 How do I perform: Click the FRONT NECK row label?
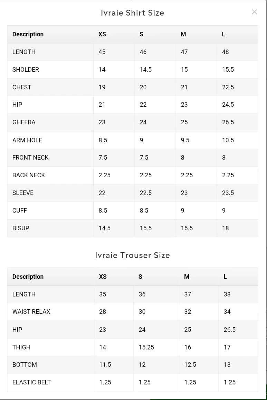pyautogui.click(x=30, y=158)
